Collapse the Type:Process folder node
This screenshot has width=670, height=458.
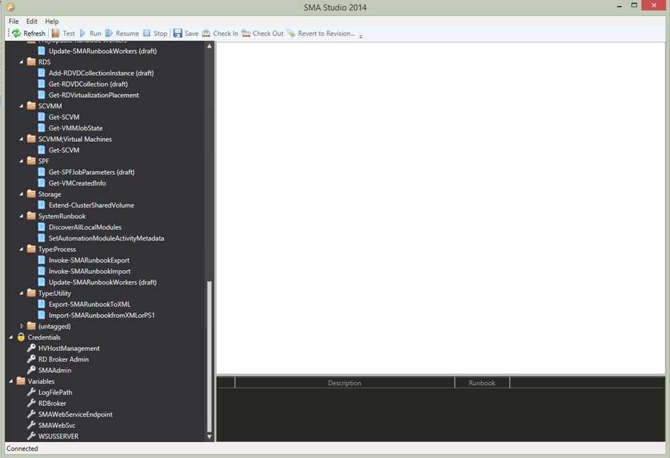pos(21,249)
